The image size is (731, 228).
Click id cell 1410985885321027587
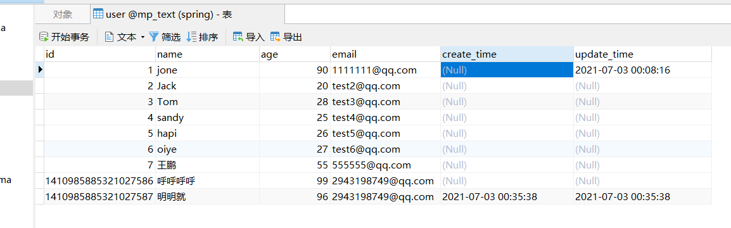99,197
